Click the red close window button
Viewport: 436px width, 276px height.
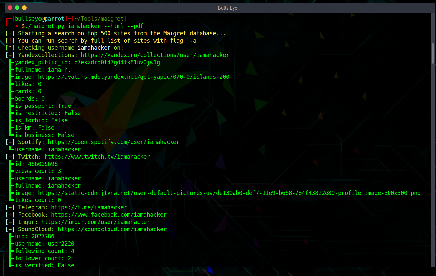click(10, 8)
